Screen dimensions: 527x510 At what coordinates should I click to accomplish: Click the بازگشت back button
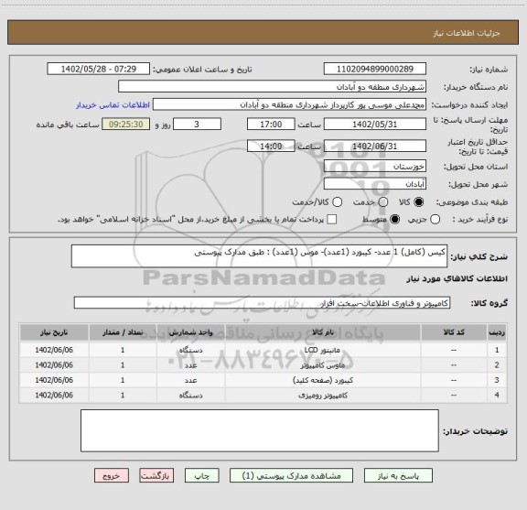(156, 476)
